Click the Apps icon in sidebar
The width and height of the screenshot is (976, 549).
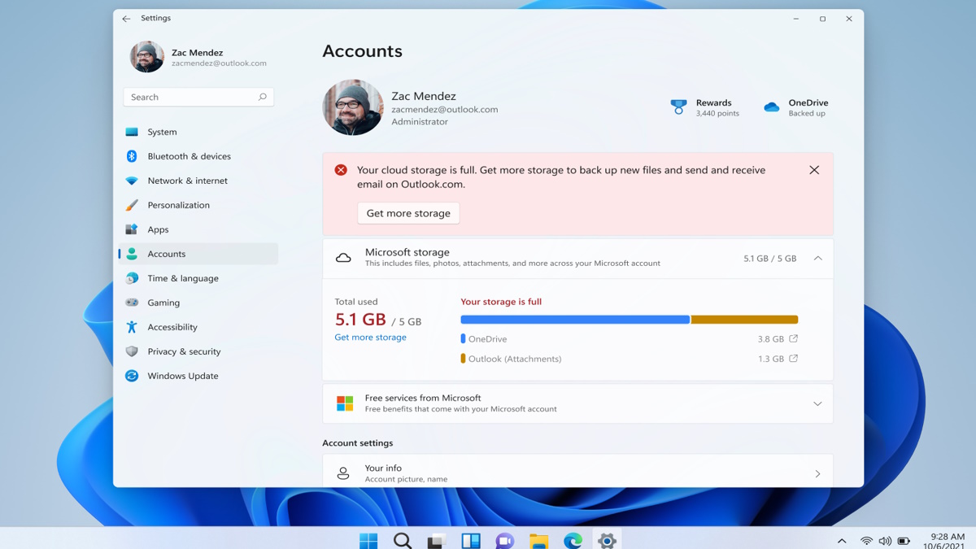pyautogui.click(x=132, y=229)
